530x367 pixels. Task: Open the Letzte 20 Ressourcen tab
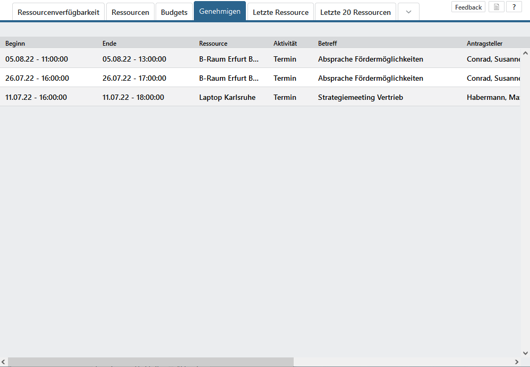click(355, 12)
